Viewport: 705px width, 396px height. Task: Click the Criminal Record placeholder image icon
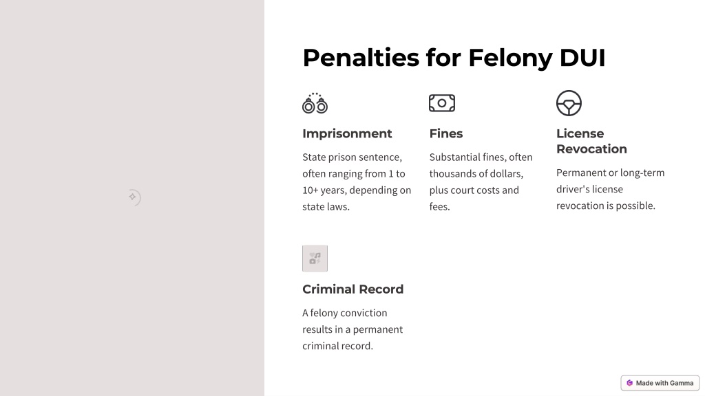[315, 258]
